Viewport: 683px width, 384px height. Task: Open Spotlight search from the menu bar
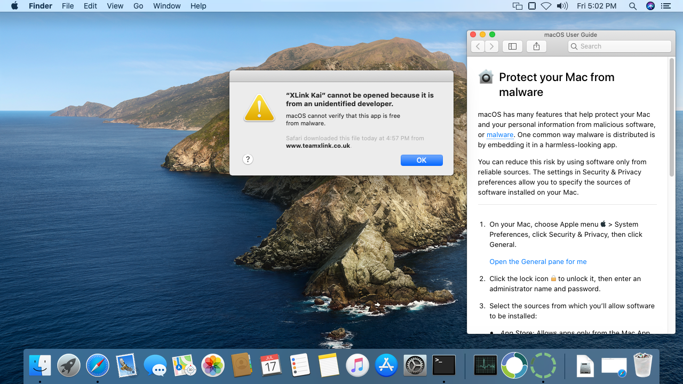(632, 6)
